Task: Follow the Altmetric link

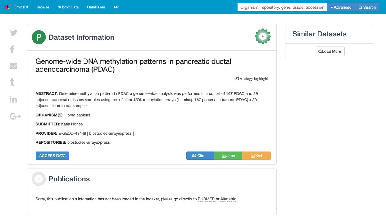Action: click(x=228, y=199)
